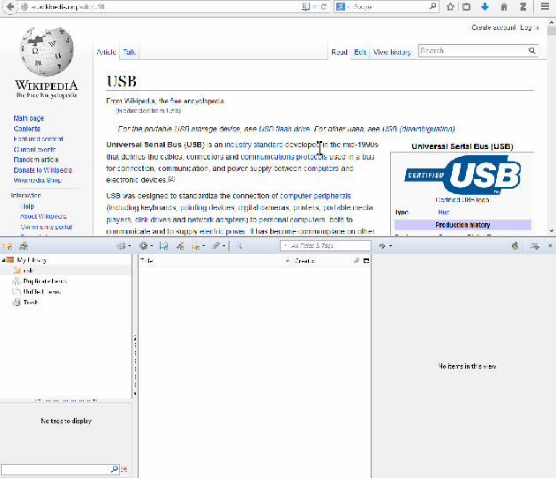Select the Read tab on Wikipedia
Screen dimensions: 556x478
[x=339, y=52]
